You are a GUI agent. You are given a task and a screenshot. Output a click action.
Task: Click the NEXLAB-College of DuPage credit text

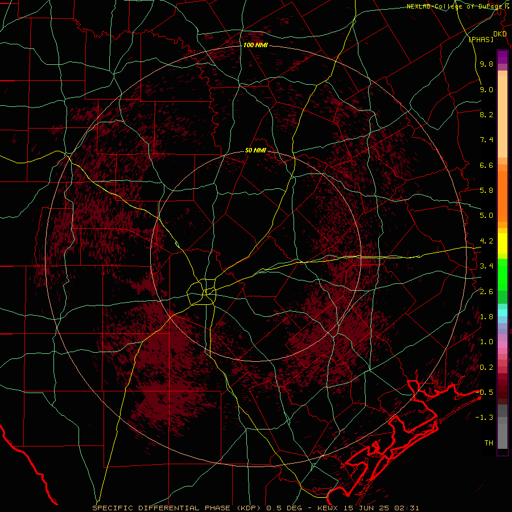[x=454, y=6]
